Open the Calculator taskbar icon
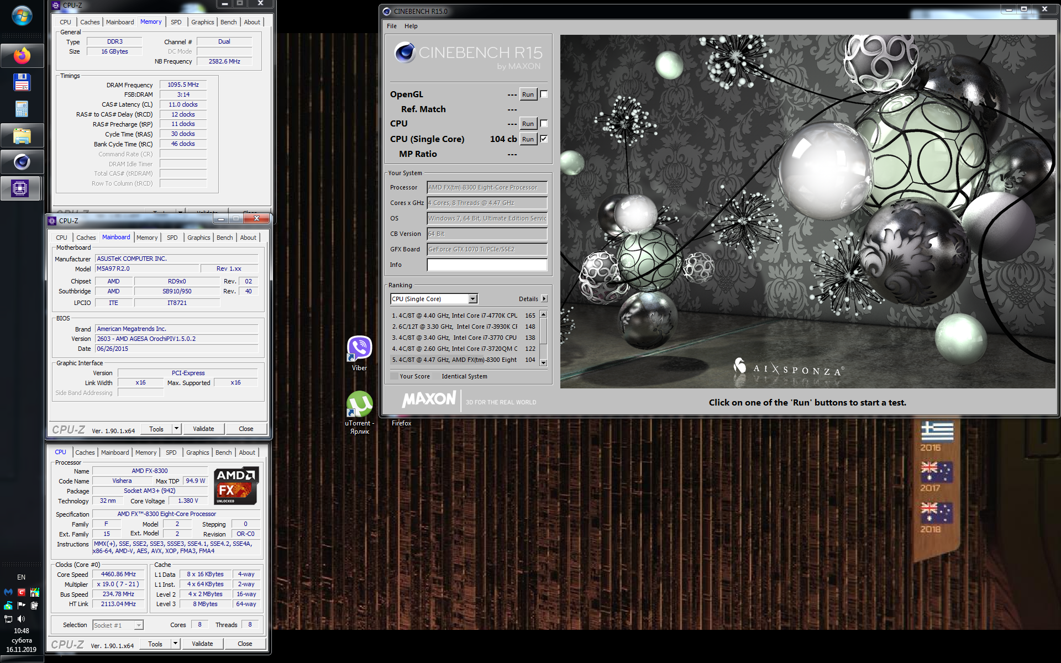 (22, 109)
